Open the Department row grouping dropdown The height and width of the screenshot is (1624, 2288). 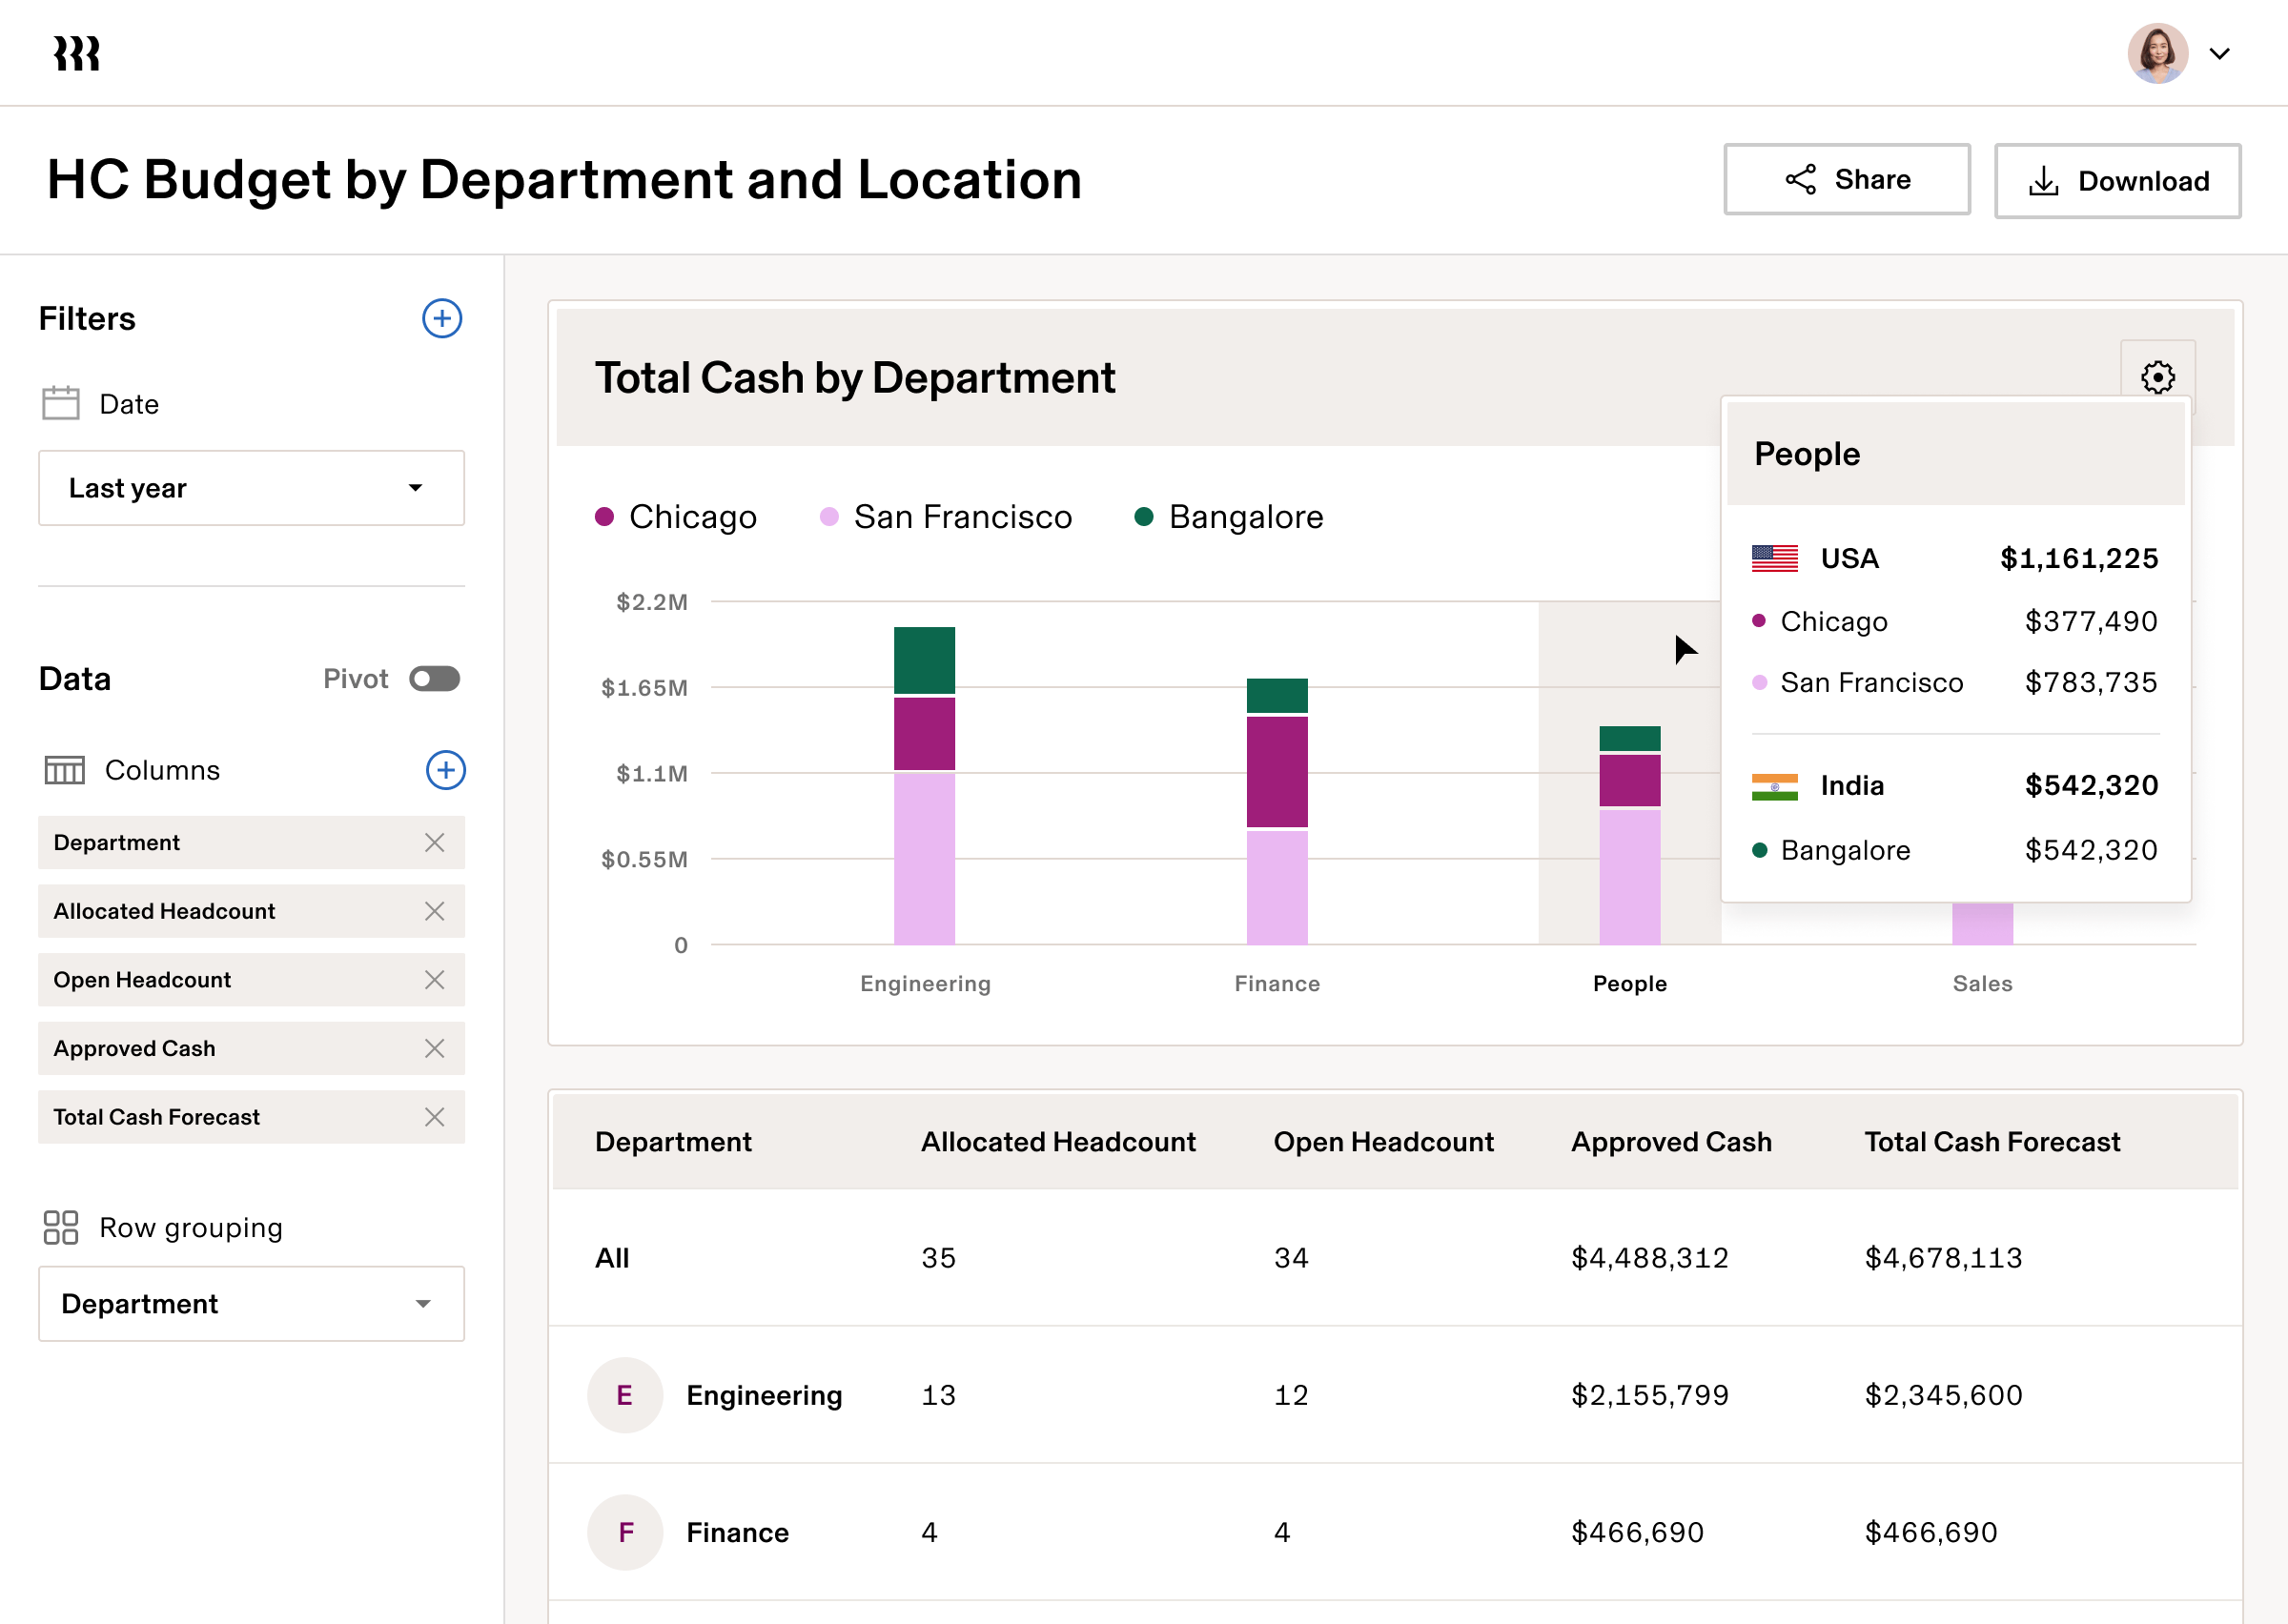point(250,1303)
